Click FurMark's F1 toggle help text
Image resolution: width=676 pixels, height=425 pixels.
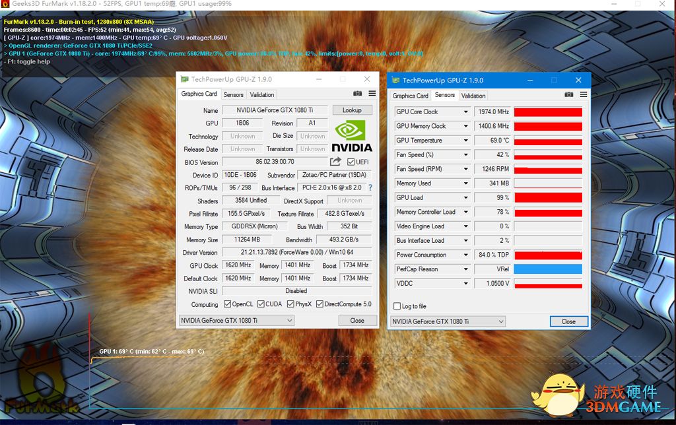pyautogui.click(x=26, y=61)
